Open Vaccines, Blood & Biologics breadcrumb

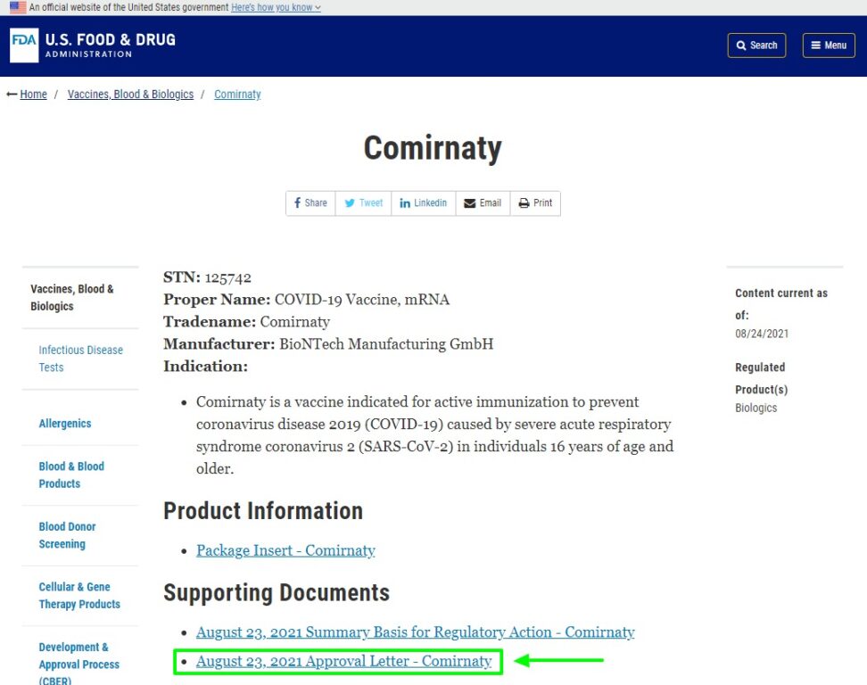coord(130,95)
